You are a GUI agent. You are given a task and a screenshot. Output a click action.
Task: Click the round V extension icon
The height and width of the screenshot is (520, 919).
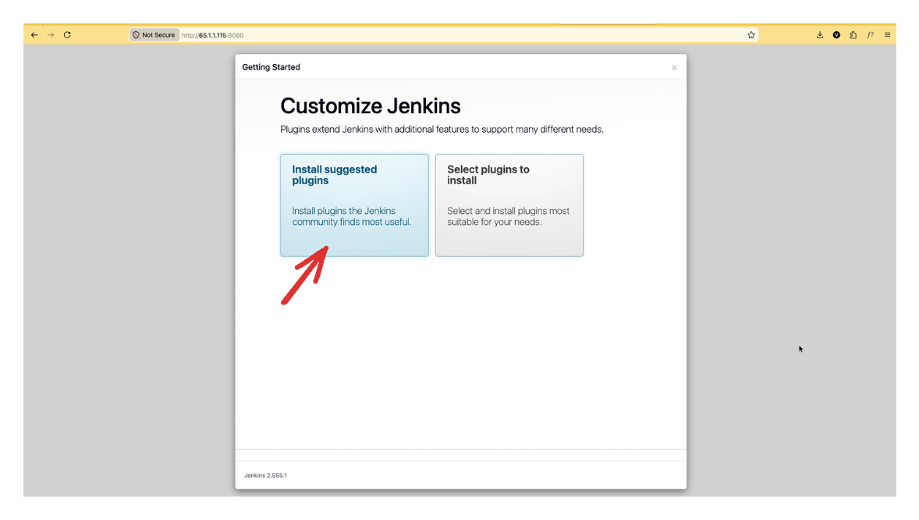click(x=836, y=35)
